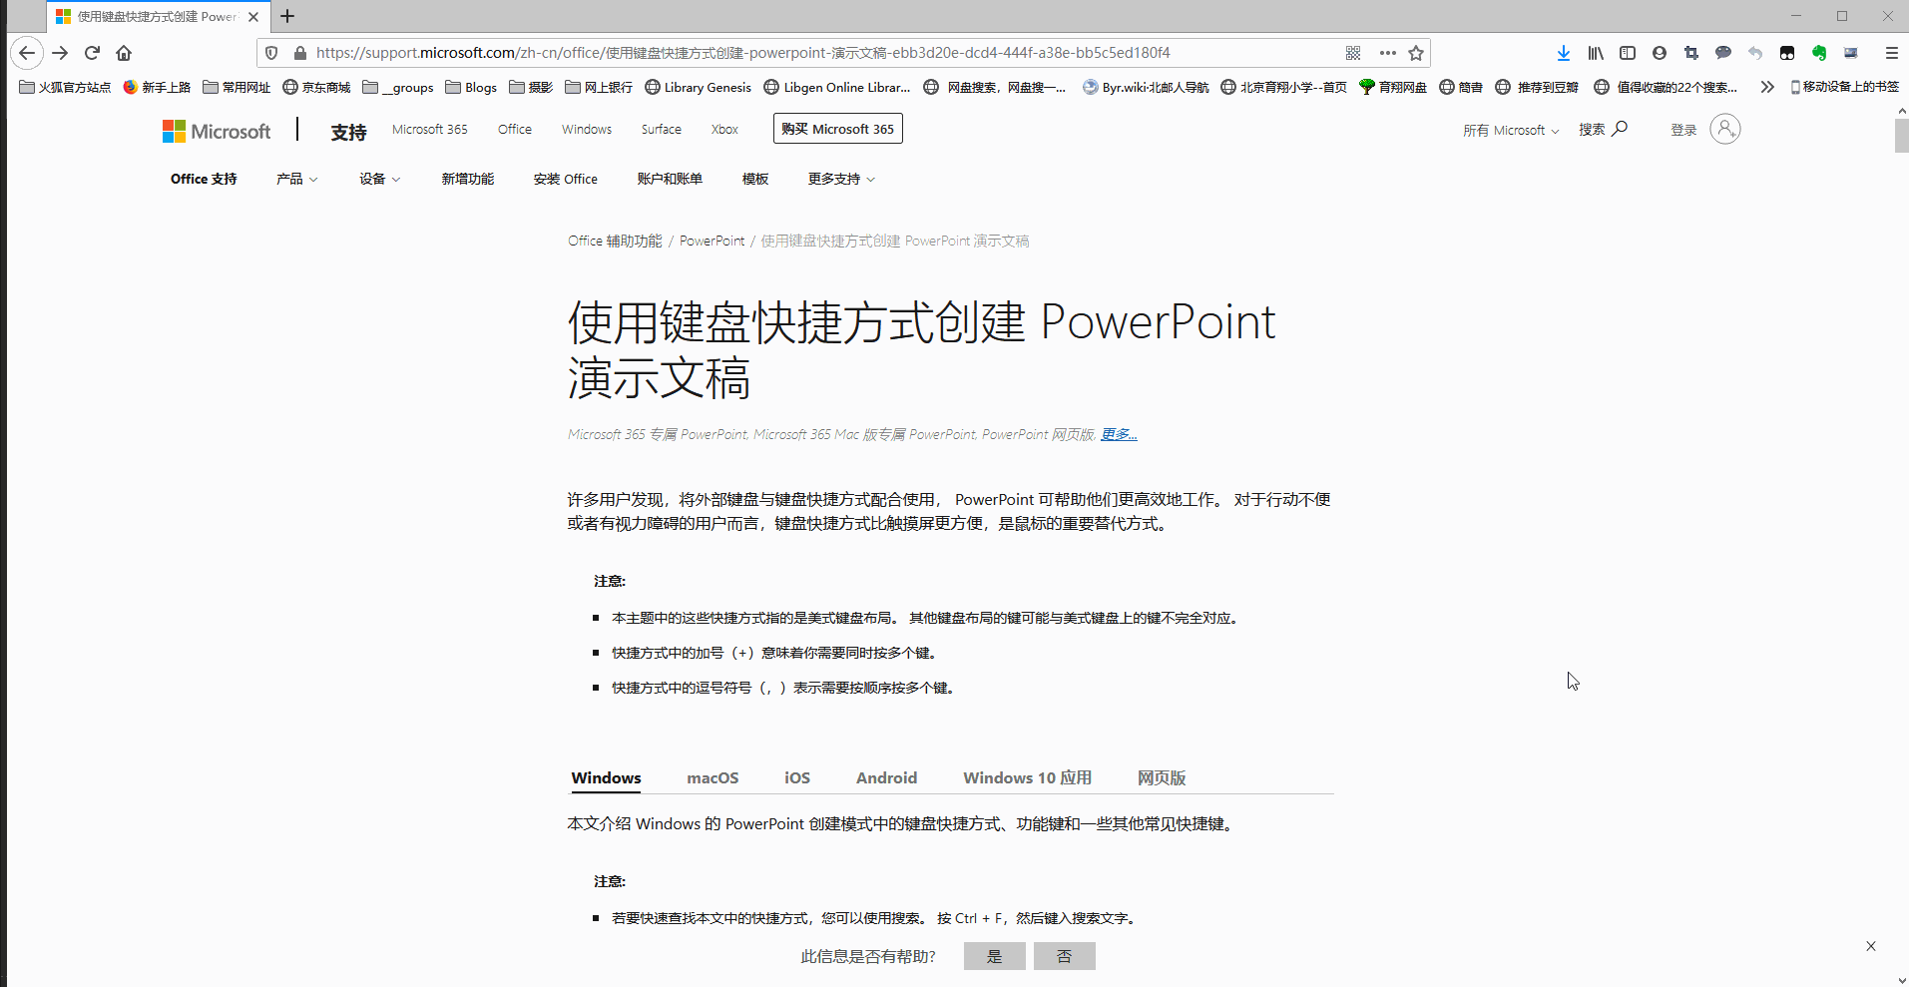
Task: Switch to the Android tab
Action: (x=886, y=777)
